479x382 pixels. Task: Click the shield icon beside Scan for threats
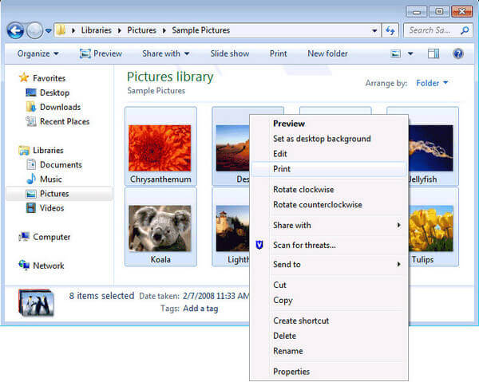pos(259,245)
